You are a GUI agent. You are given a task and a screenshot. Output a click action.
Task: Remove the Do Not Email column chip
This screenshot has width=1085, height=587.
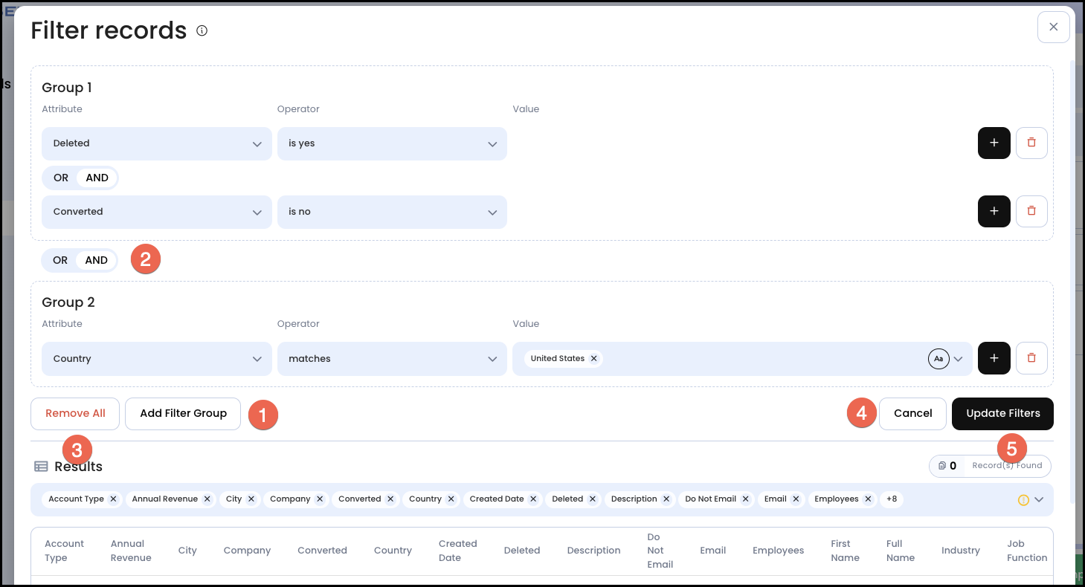point(745,499)
